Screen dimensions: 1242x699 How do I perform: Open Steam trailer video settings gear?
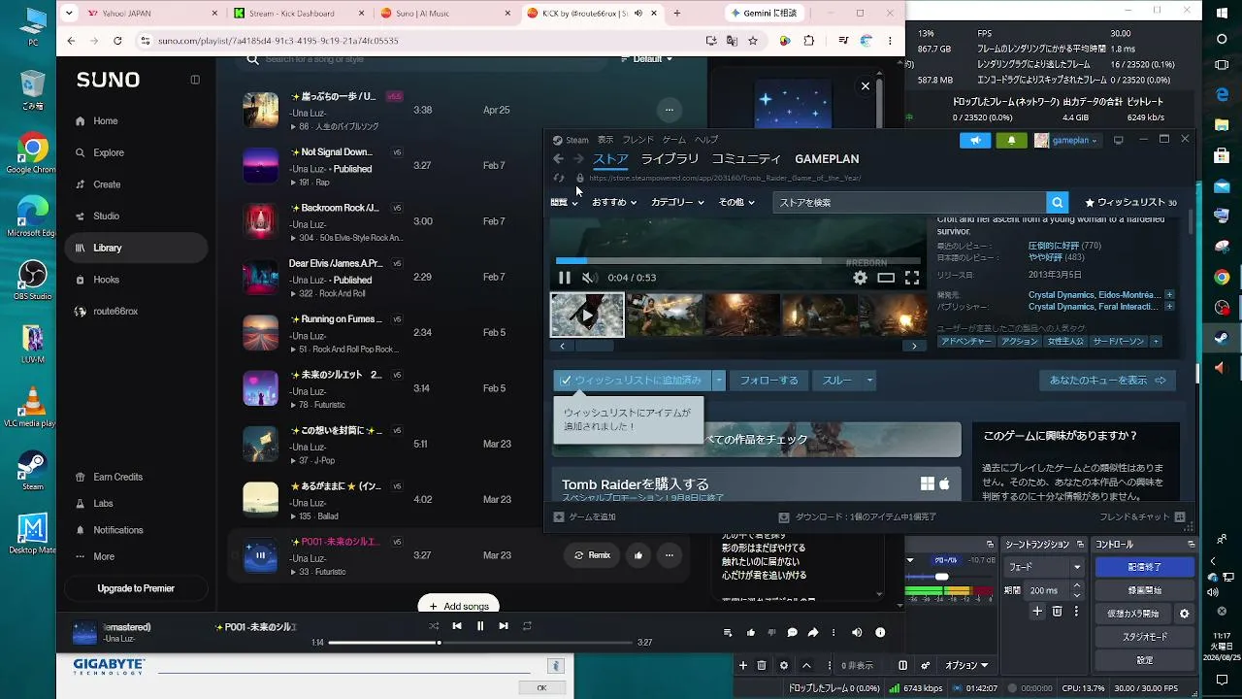[x=860, y=278]
